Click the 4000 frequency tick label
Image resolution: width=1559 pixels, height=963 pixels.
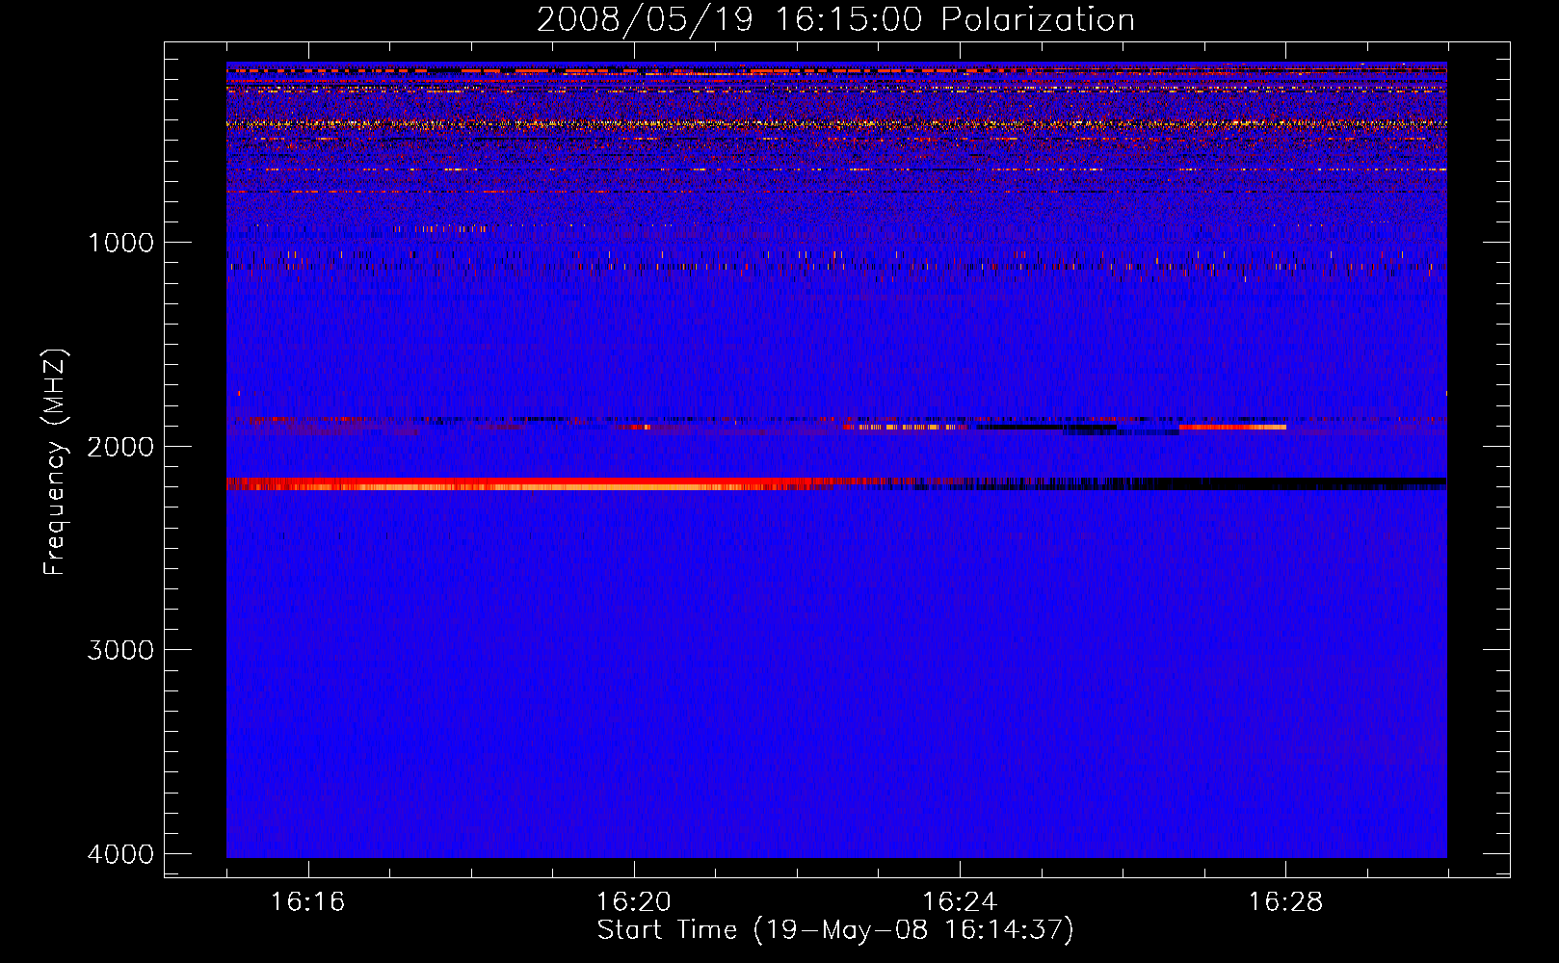pyautogui.click(x=120, y=854)
